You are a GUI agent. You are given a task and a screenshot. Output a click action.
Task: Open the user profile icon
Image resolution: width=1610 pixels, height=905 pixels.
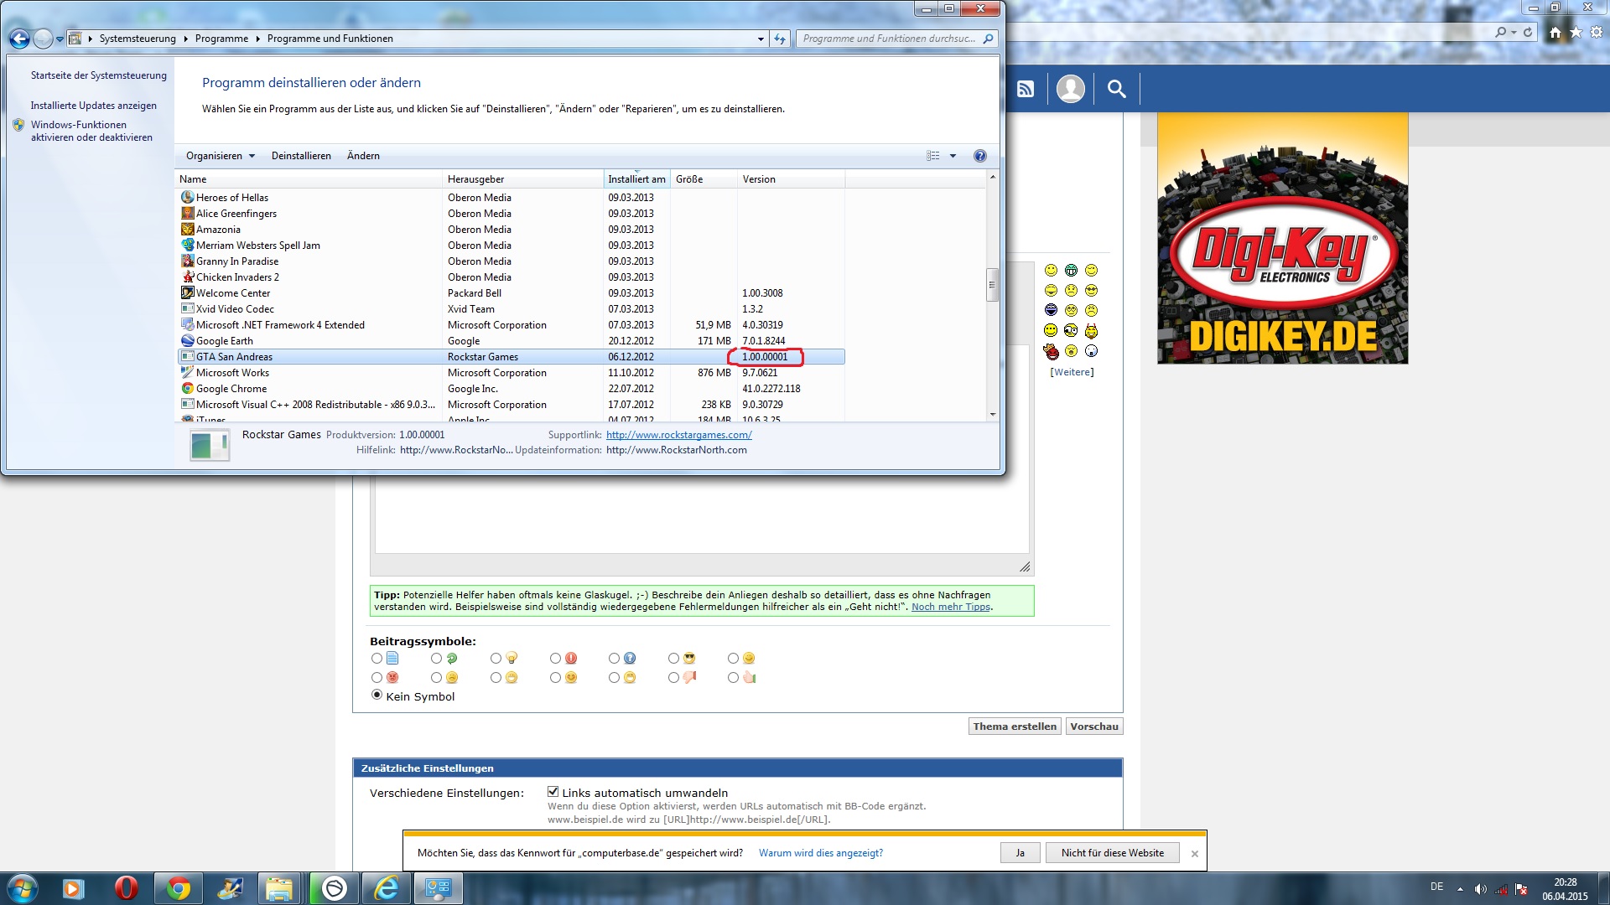pyautogui.click(x=1070, y=89)
